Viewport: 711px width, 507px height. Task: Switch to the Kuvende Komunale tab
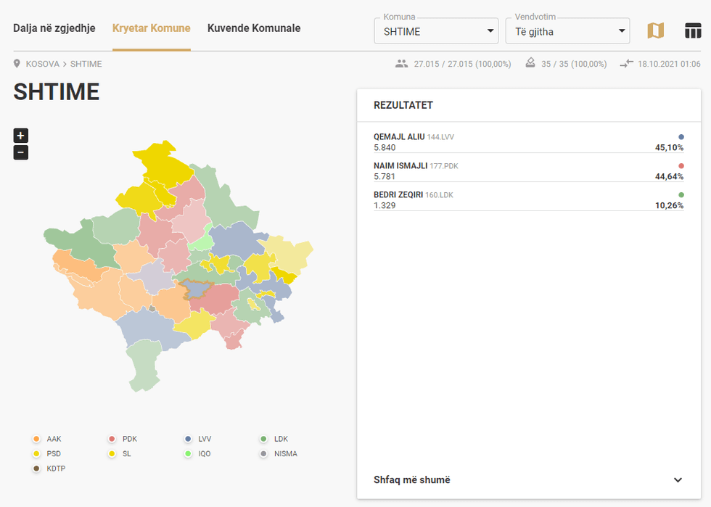pyautogui.click(x=254, y=28)
